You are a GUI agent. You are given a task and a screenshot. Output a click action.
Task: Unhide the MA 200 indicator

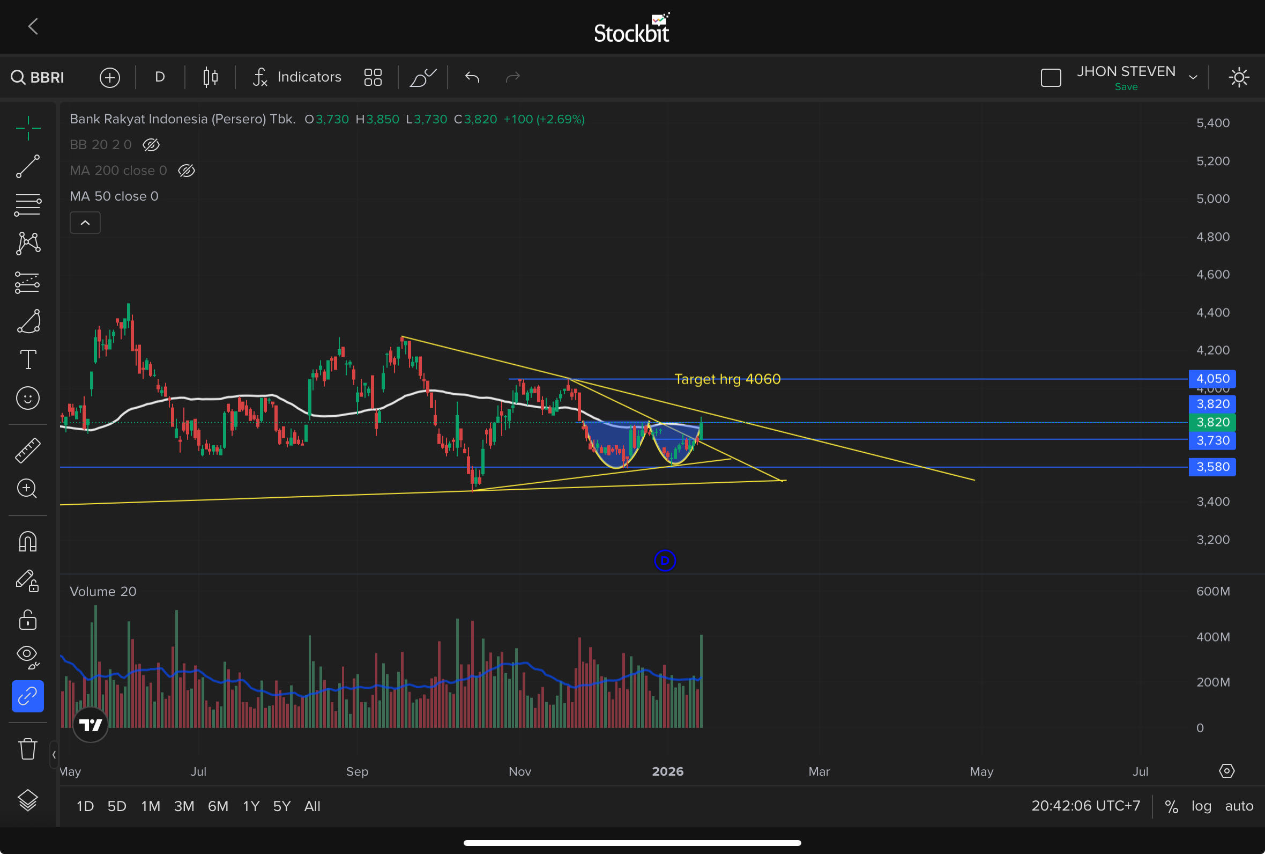point(186,171)
